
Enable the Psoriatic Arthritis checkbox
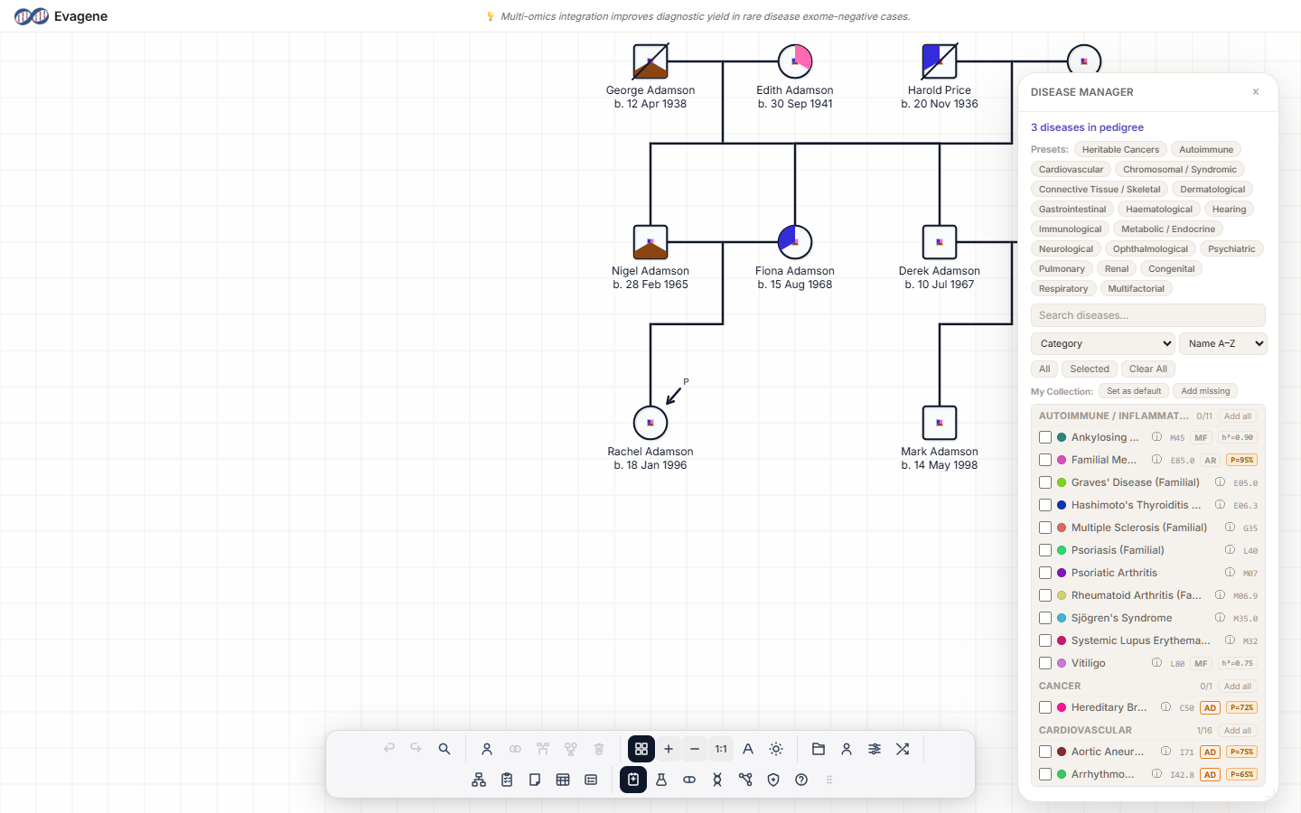click(x=1045, y=573)
